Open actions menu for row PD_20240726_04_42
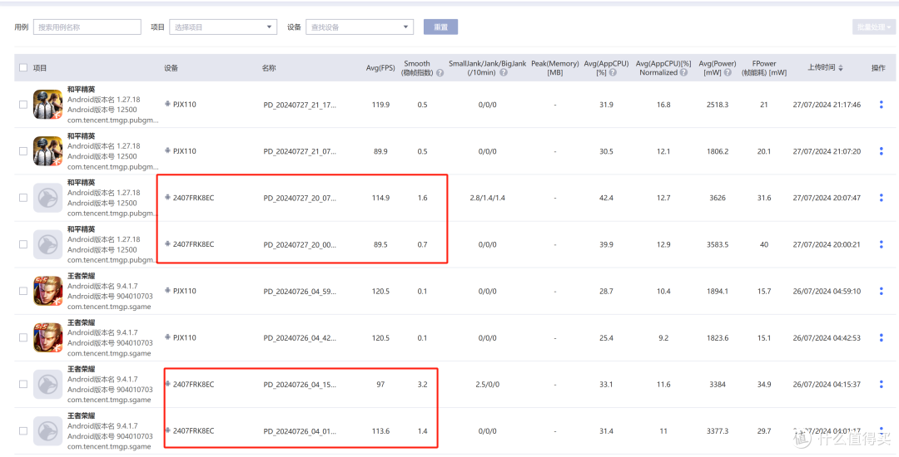Image resolution: width=899 pixels, height=457 pixels. 881,337
